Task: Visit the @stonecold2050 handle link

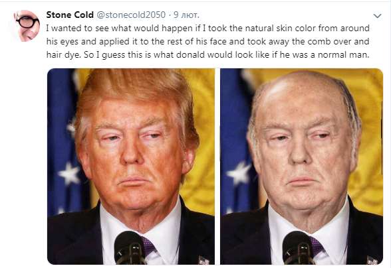Action: [131, 15]
